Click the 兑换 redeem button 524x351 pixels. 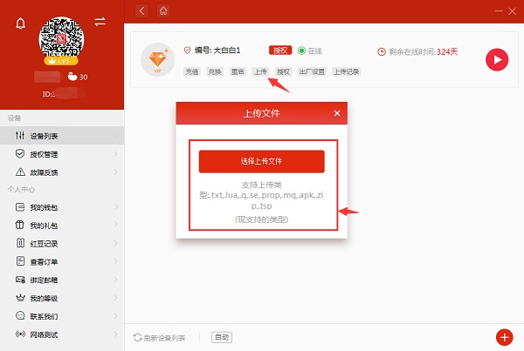coord(215,71)
